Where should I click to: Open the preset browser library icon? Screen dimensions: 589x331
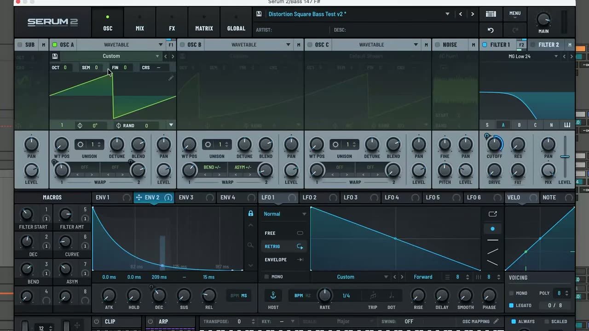click(491, 14)
